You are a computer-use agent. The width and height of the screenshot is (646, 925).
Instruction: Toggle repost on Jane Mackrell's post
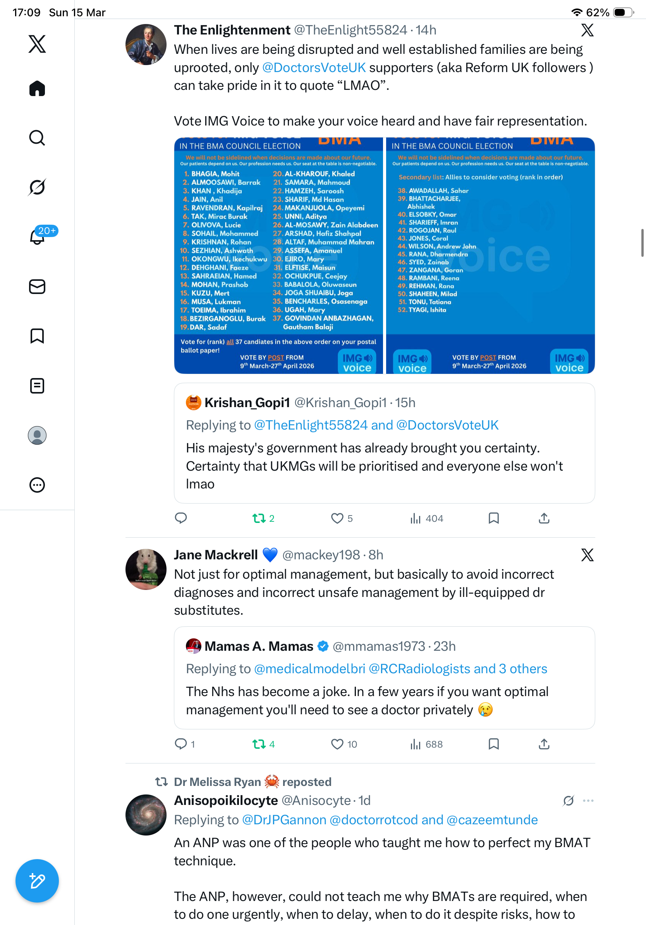tap(263, 744)
